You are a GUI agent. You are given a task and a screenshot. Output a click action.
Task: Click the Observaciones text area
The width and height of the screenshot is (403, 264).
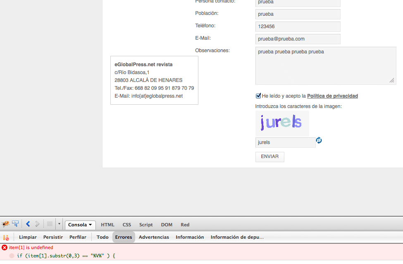[x=326, y=66]
